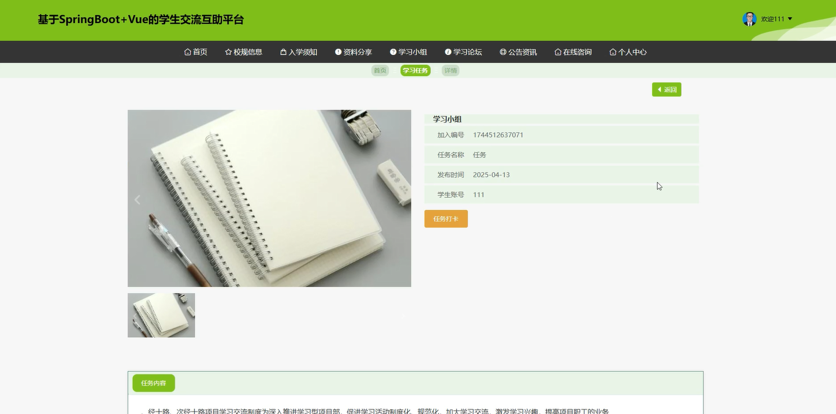The image size is (836, 414).
Task: Click the 返回 back button
Action: click(x=666, y=89)
